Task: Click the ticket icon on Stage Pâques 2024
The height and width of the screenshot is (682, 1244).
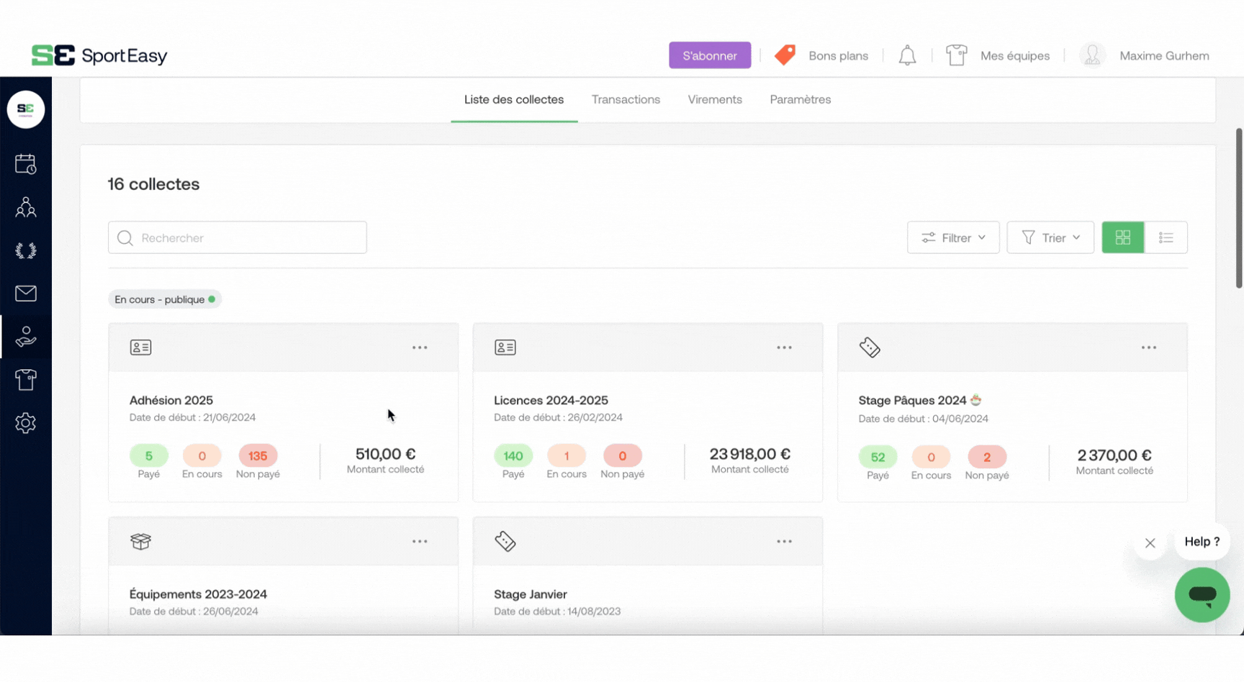Action: [870, 347]
